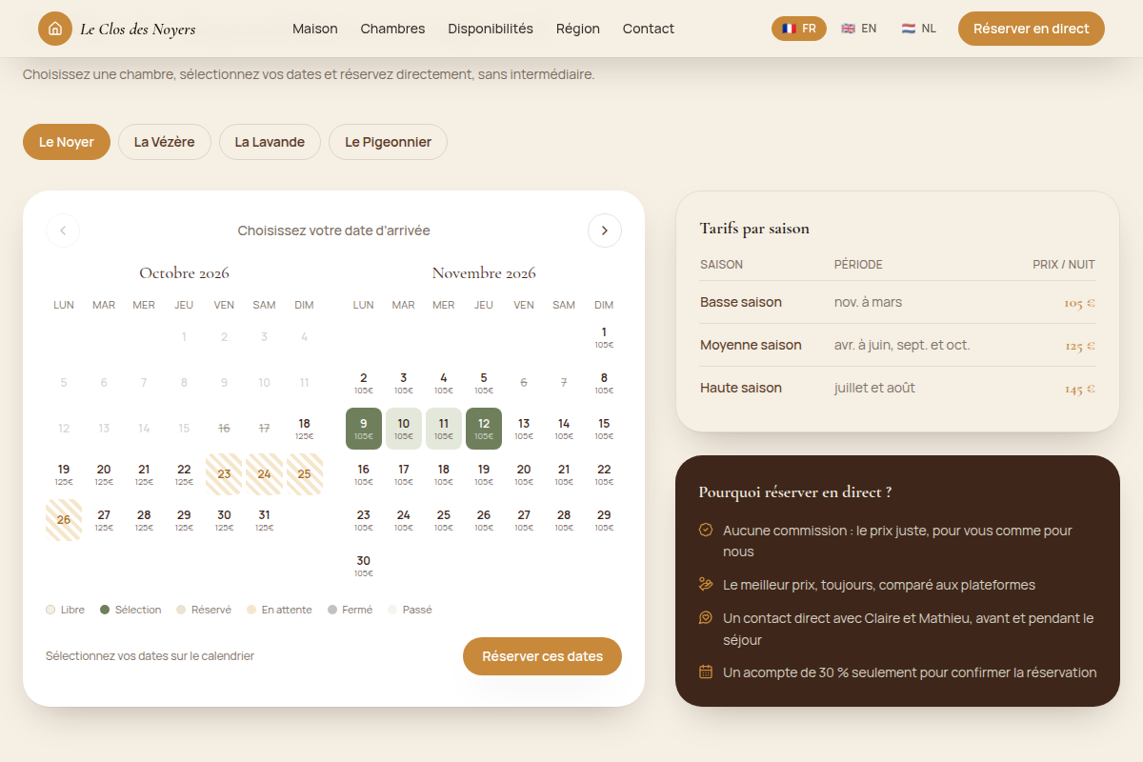Click the En attente legend swatch
This screenshot has width=1143, height=762.
tap(251, 610)
